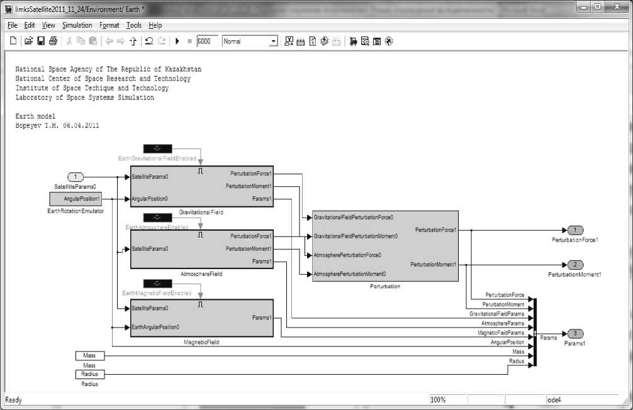
Task: Click the Copy toolbar icon
Action: pos(81,41)
